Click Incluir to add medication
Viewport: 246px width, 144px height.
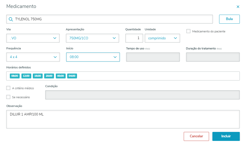[x=226, y=136]
